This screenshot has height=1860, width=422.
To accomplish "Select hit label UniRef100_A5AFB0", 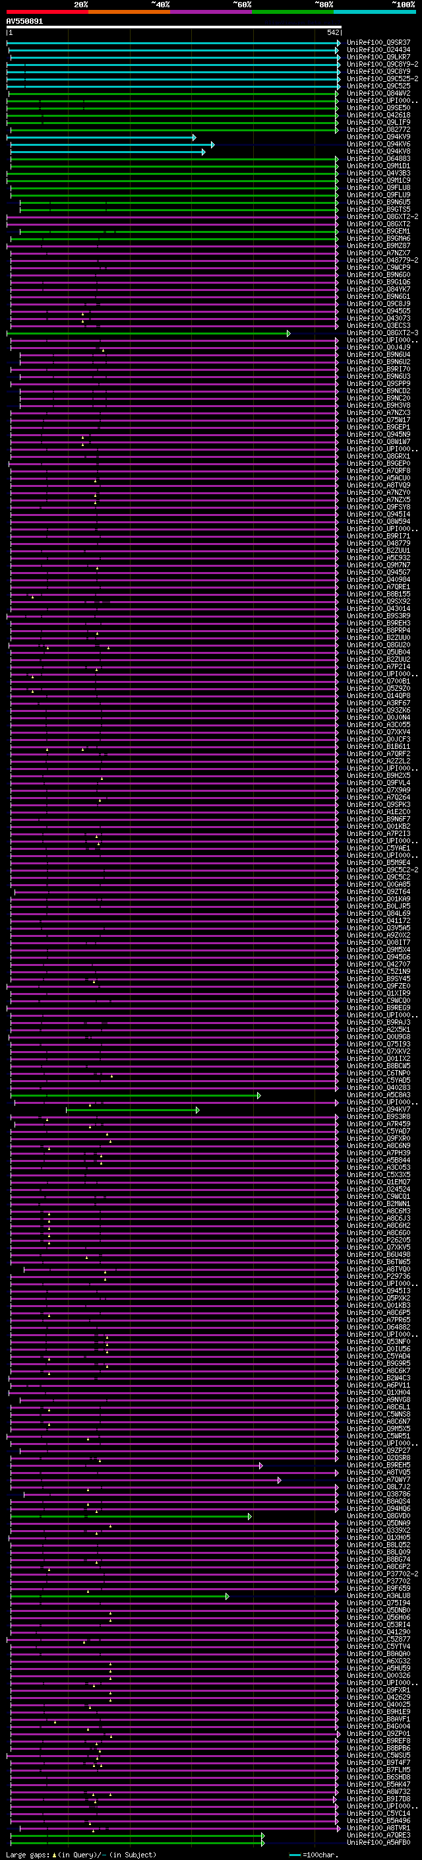I will point(378,1843).
